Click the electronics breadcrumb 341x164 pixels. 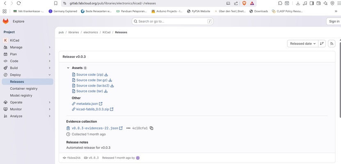click(x=91, y=32)
